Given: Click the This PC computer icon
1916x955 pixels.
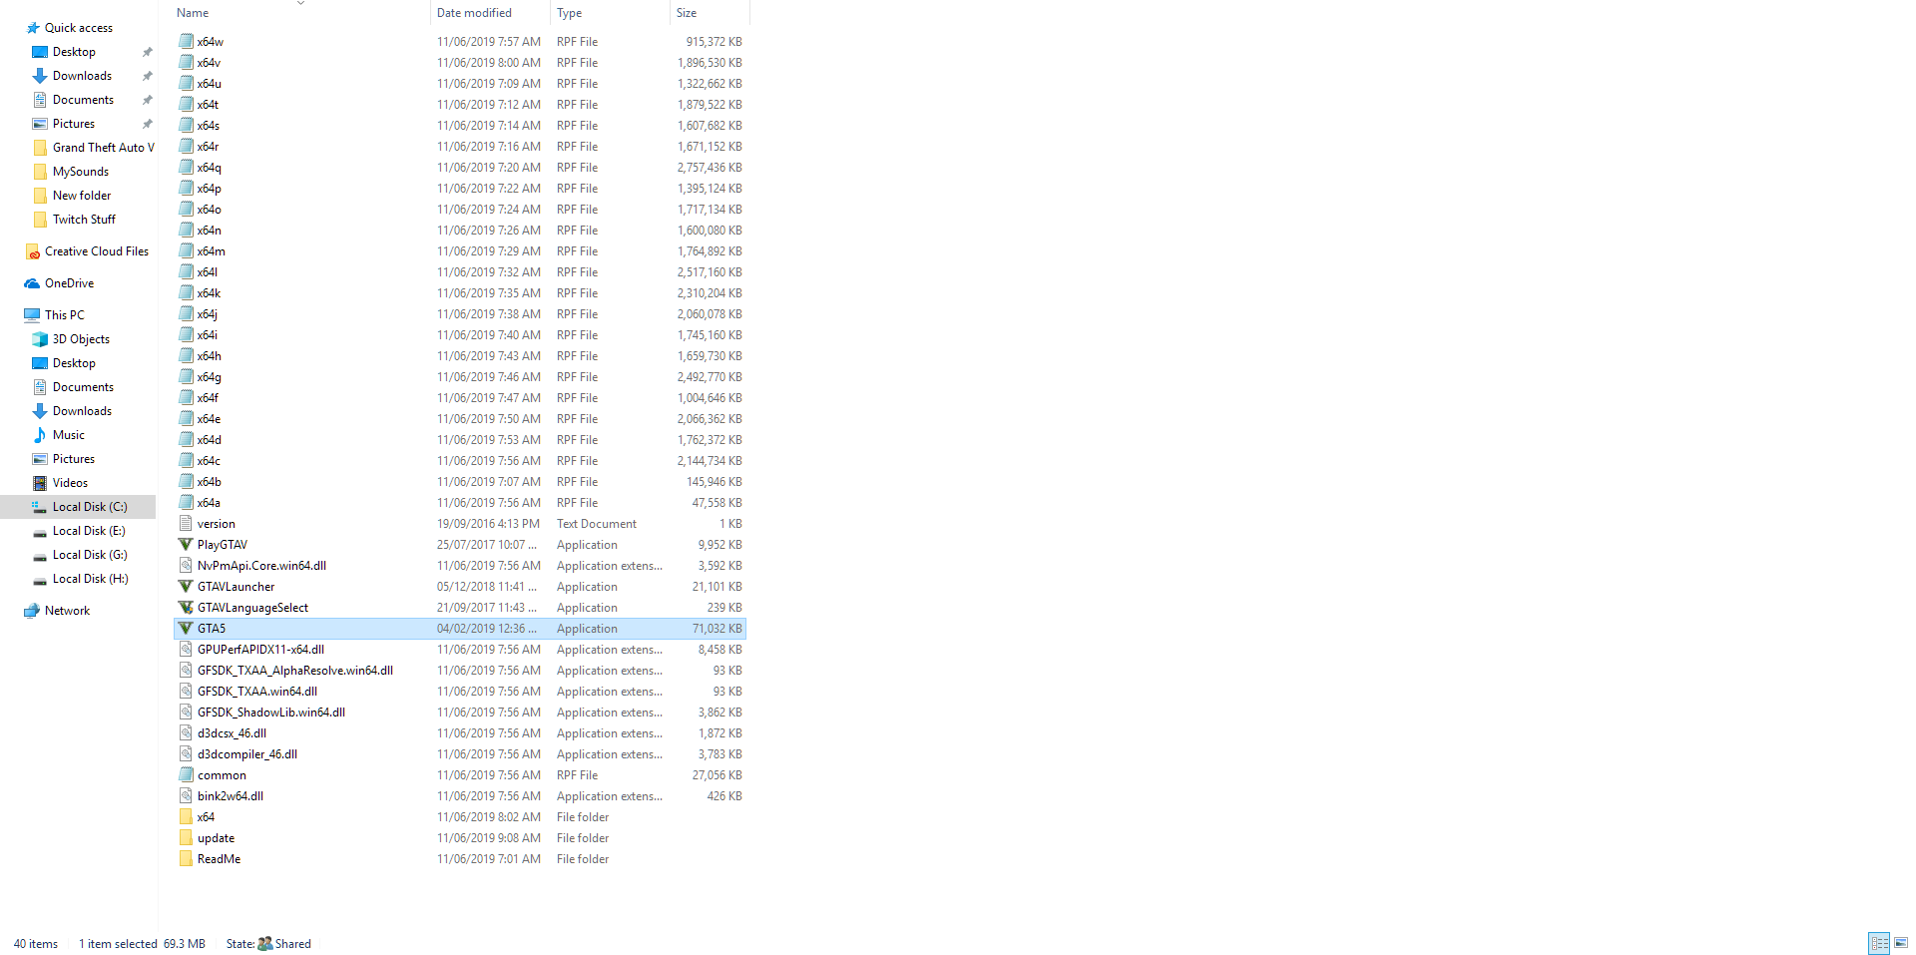Looking at the screenshot, I should coord(33,315).
